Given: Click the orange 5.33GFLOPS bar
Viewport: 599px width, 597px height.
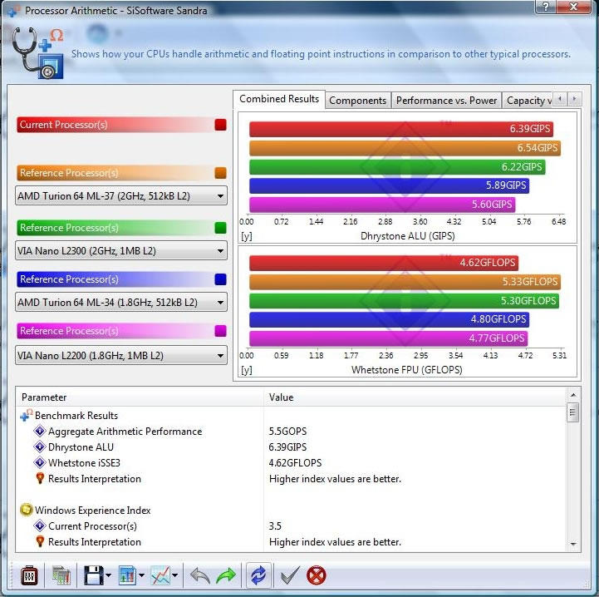Looking at the screenshot, I should [405, 282].
